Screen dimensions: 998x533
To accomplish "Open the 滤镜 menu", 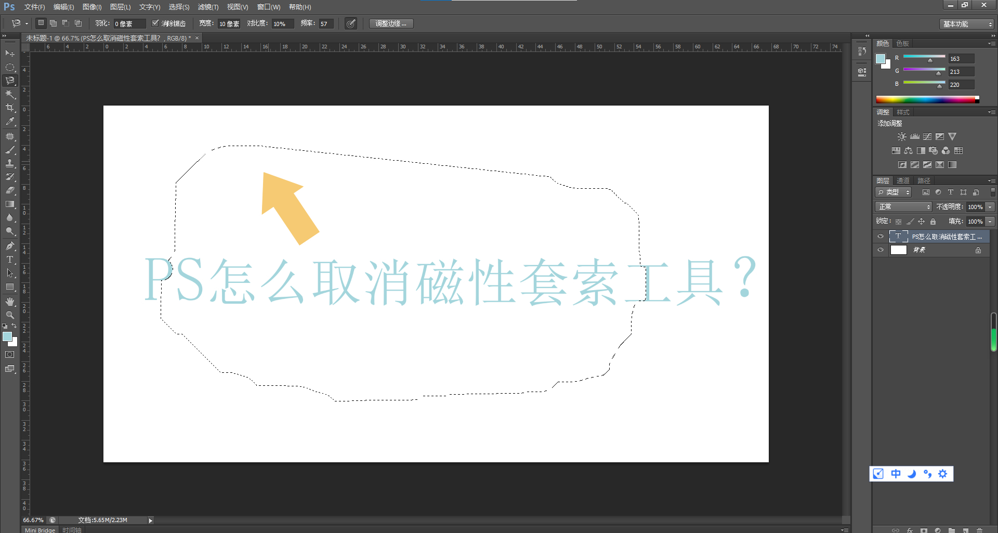I will pyautogui.click(x=208, y=7).
